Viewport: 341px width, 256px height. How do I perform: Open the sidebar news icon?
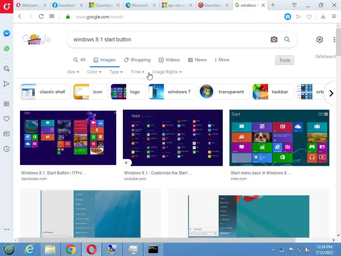pos(7,134)
